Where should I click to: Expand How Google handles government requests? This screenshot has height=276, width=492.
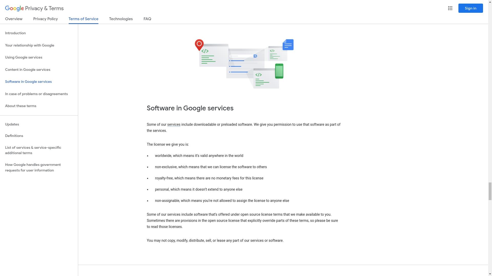coord(33,167)
